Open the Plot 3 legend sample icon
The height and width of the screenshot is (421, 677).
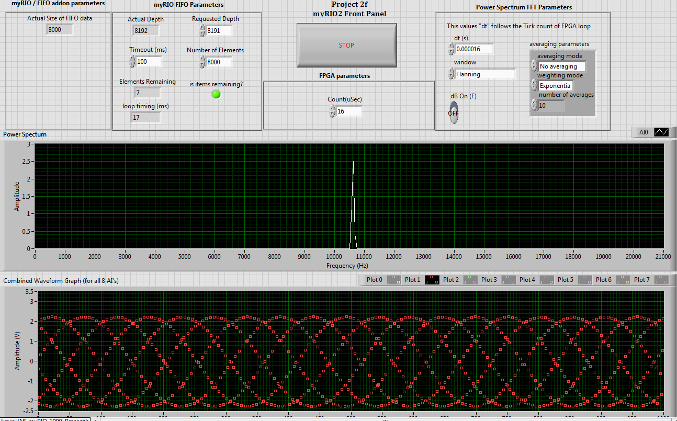point(509,280)
